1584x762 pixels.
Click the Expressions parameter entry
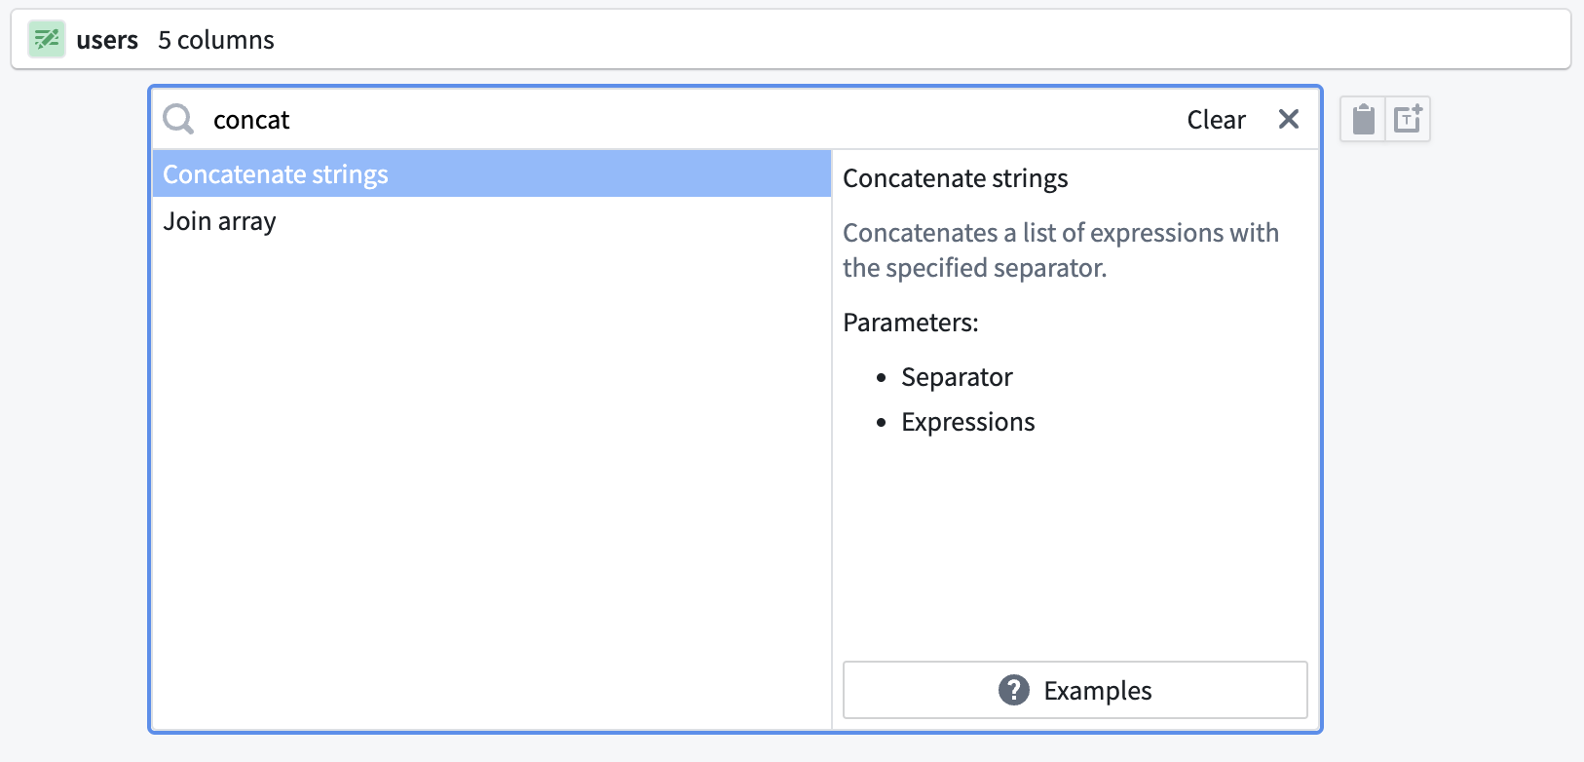tap(967, 422)
